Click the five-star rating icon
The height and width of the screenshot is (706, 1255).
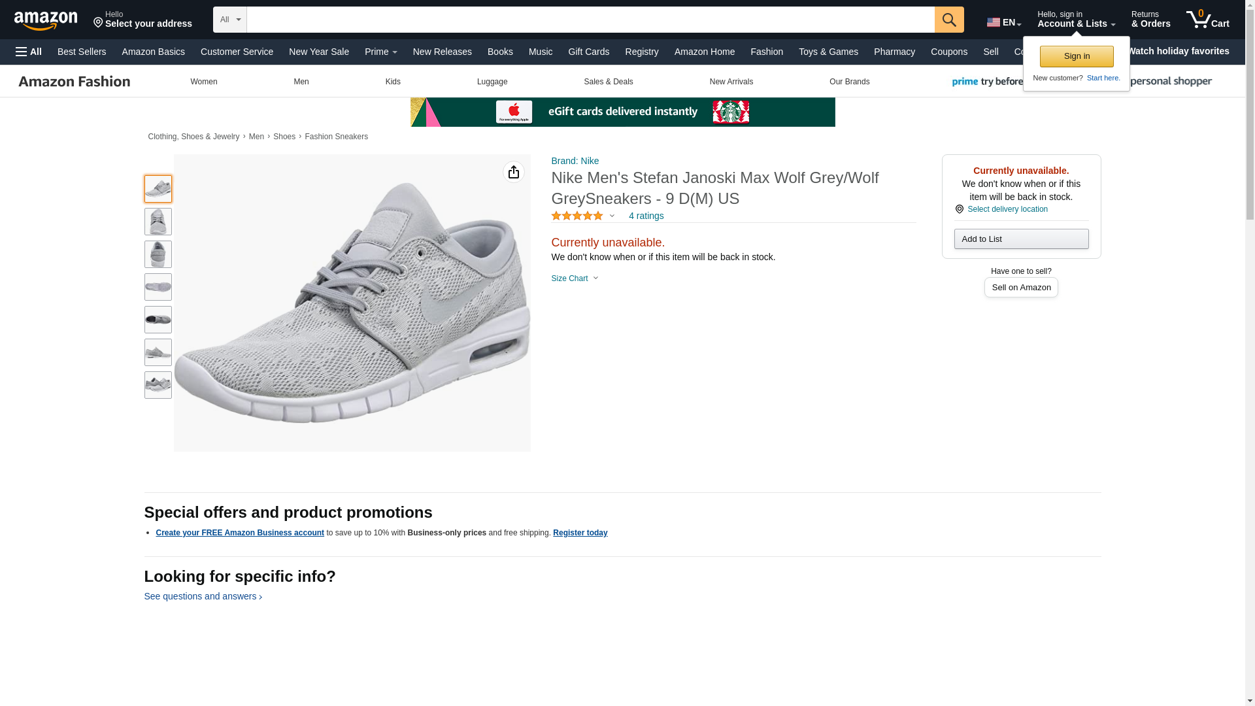click(x=577, y=216)
